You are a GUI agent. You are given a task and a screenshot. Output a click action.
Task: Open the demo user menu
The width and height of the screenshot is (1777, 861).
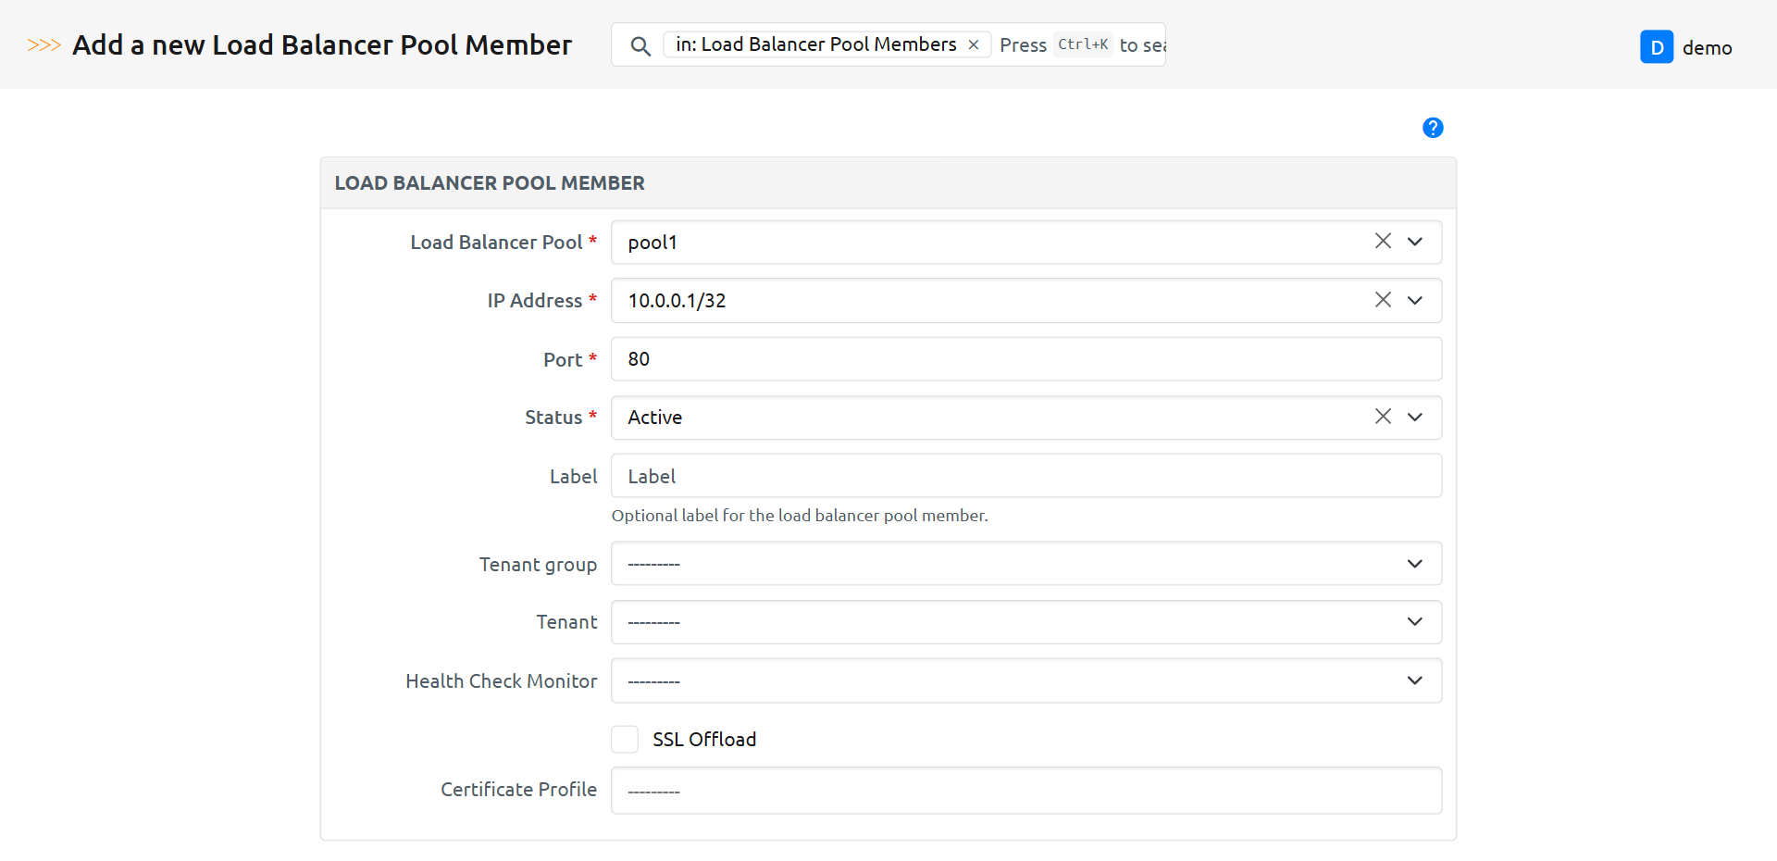(1707, 48)
